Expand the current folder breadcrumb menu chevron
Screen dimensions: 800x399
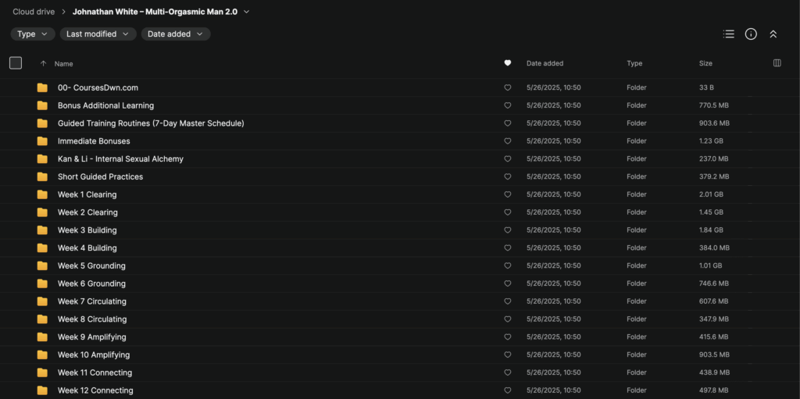click(247, 12)
